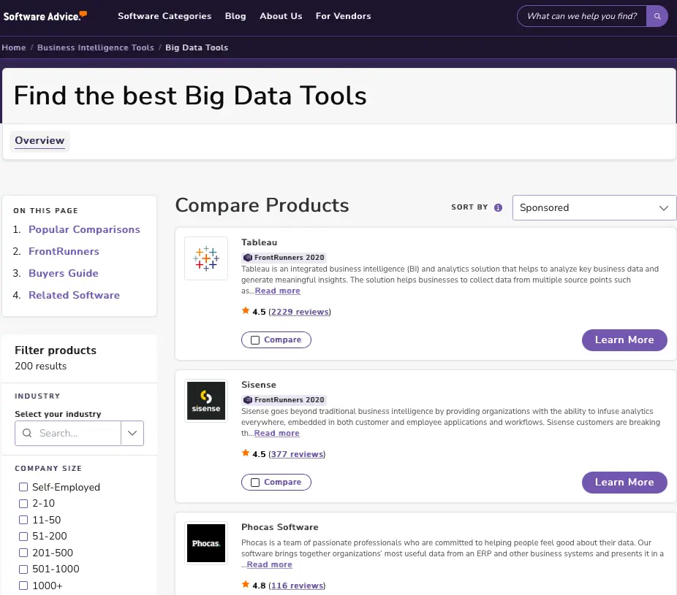Click the search magnifier icon in navbar
This screenshot has width=677, height=595.
coord(656,16)
